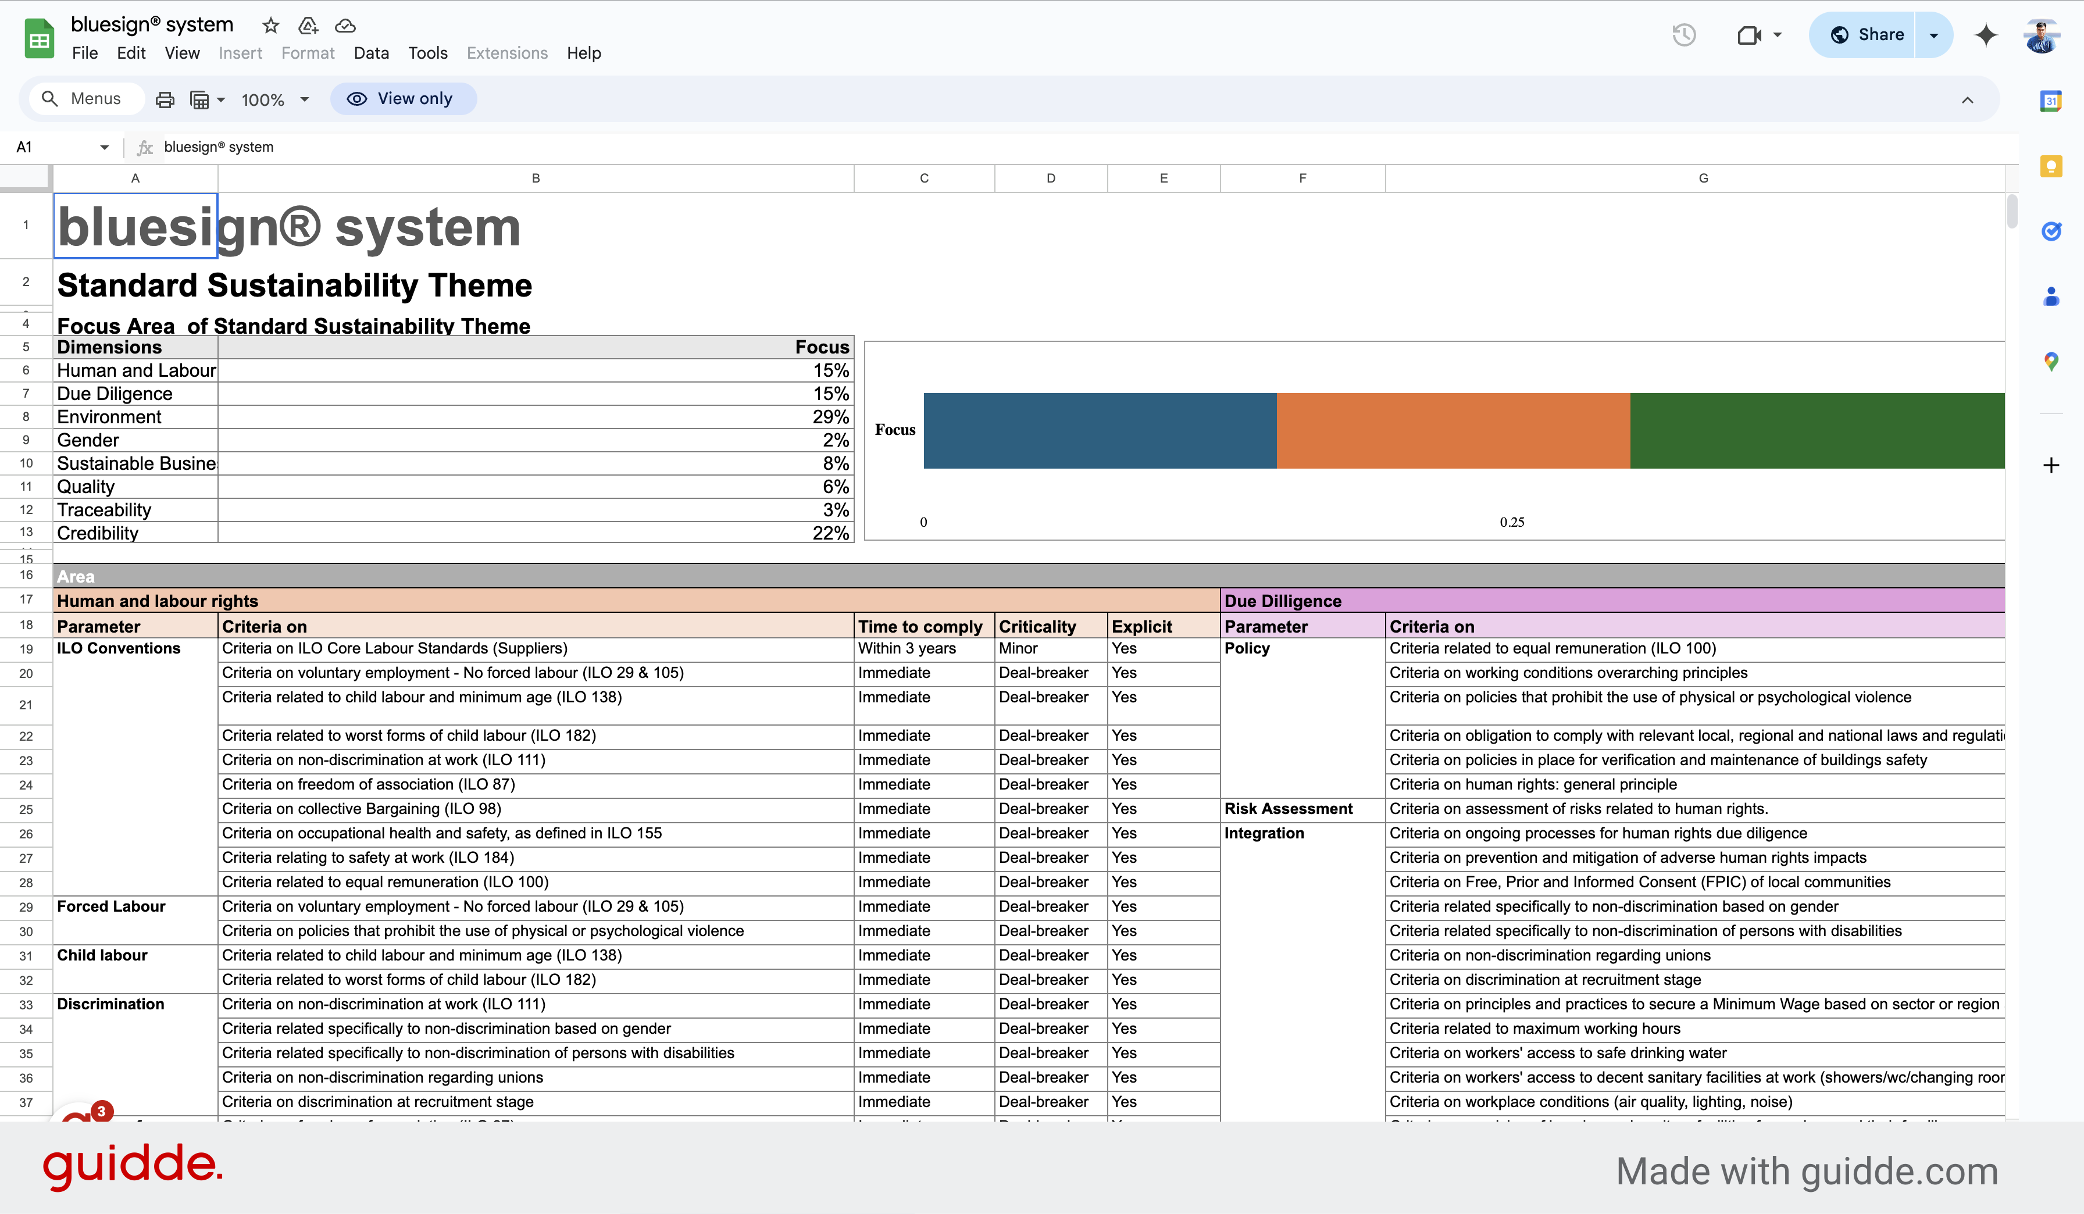Click the move-to-Drive folder icon
Image resolution: width=2084 pixels, height=1214 pixels.
pos(308,26)
